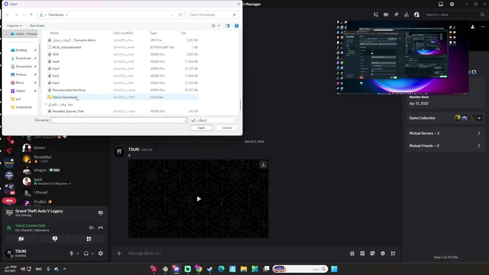Image resolution: width=489 pixels, height=275 pixels.
Task: Show hidden tray icons arrow
Action: [x=65, y=269]
